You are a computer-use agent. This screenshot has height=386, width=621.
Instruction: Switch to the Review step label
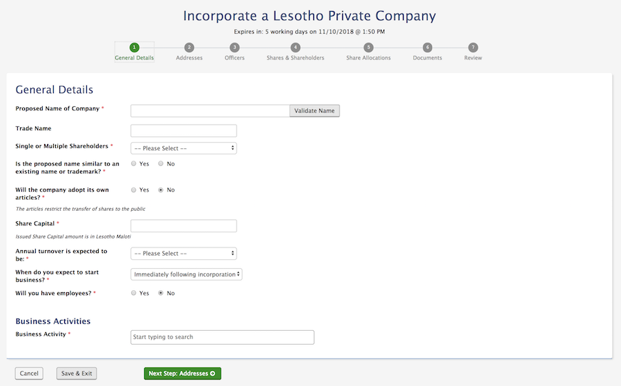(x=473, y=58)
